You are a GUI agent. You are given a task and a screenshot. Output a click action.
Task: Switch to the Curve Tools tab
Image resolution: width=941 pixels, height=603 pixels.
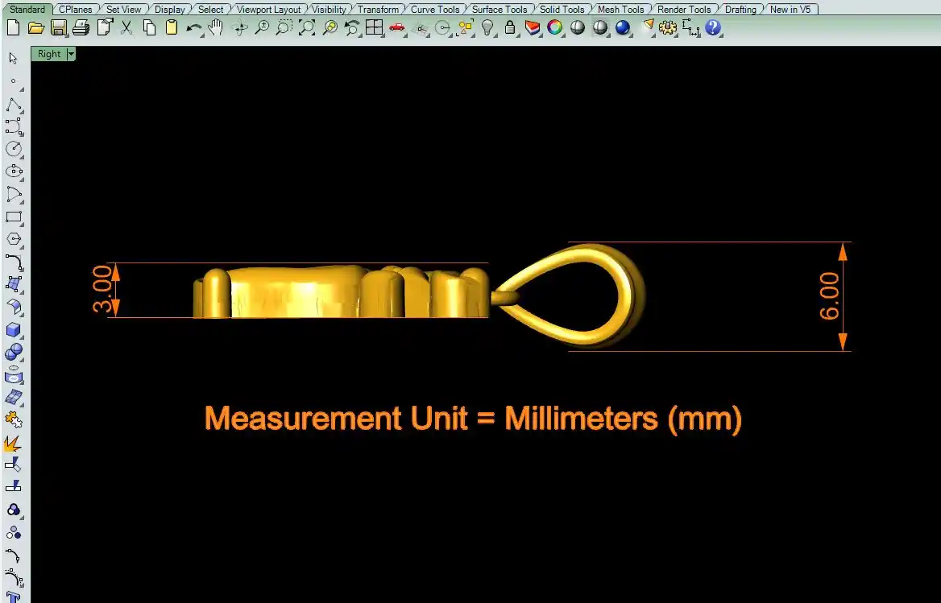(x=435, y=10)
